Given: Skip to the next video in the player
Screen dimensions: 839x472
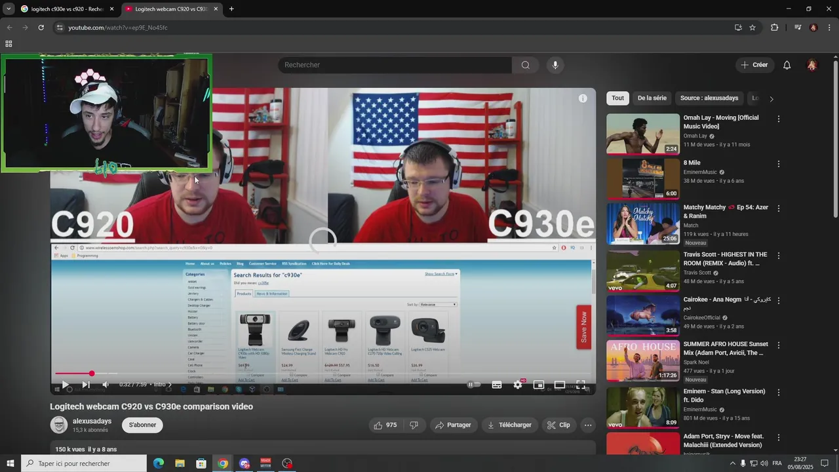Looking at the screenshot, I should coord(85,385).
